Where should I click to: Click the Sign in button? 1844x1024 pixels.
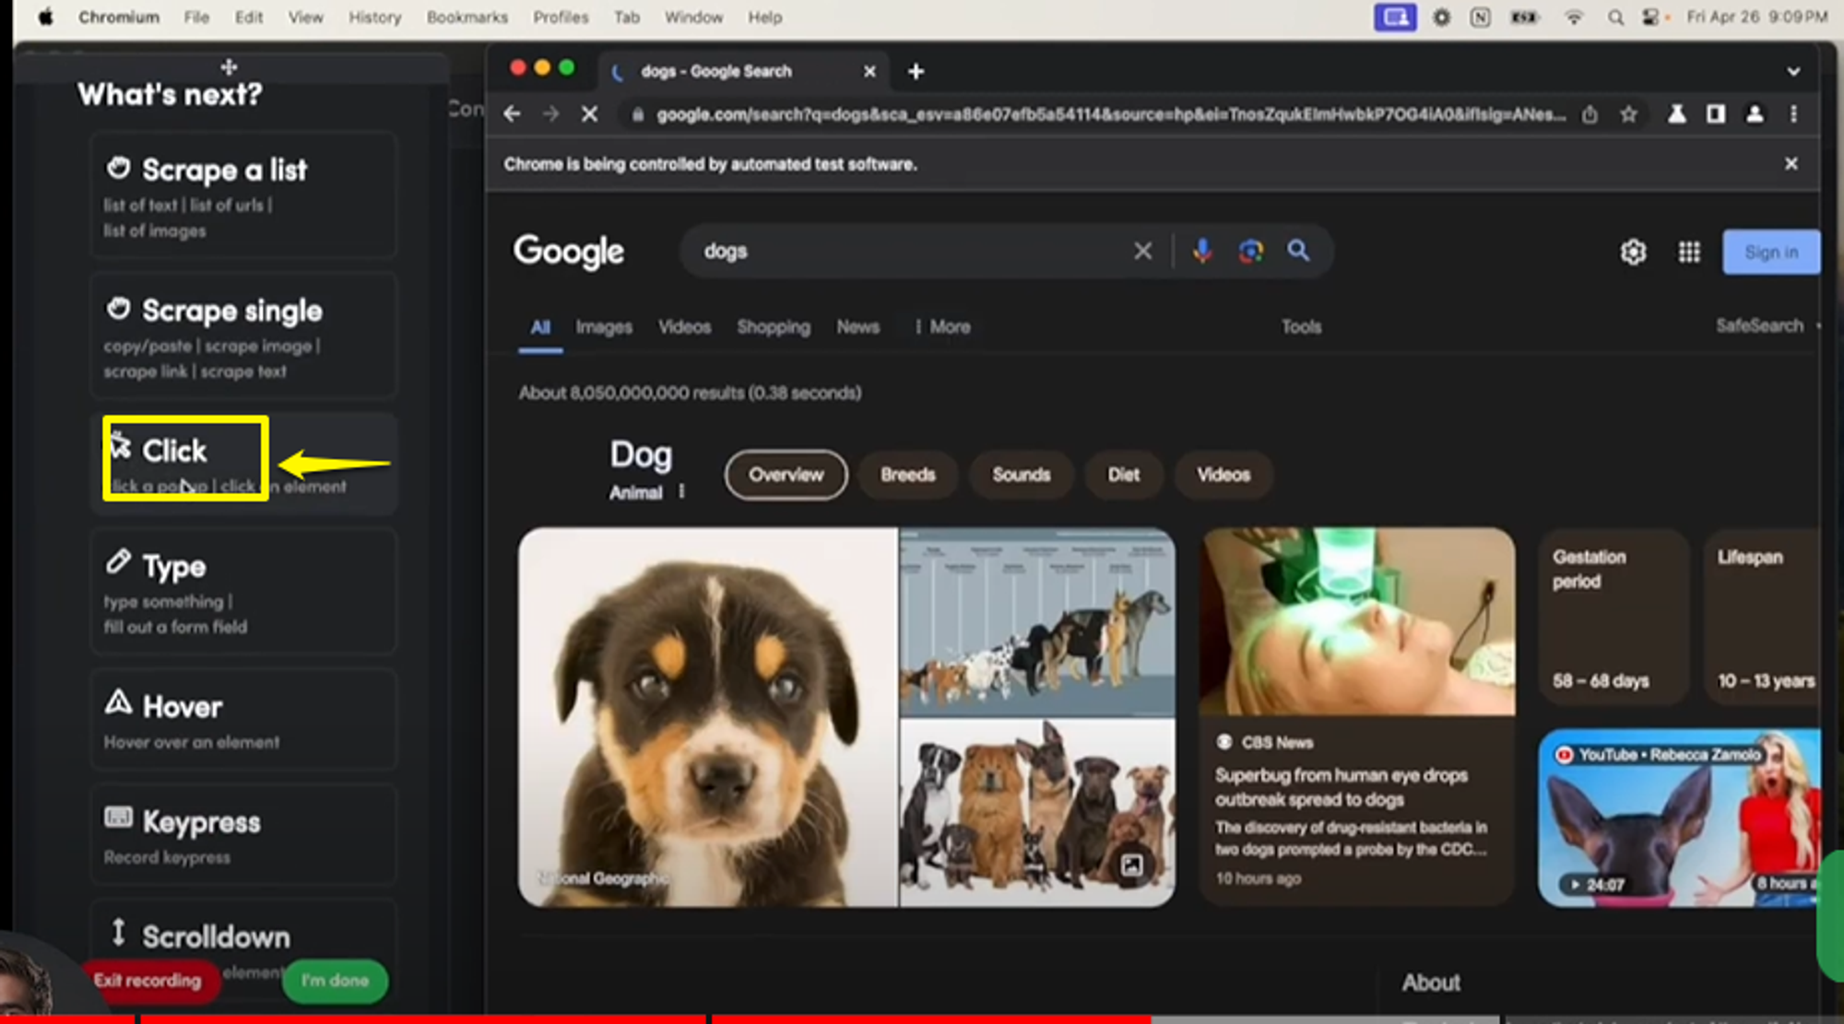[x=1771, y=252]
